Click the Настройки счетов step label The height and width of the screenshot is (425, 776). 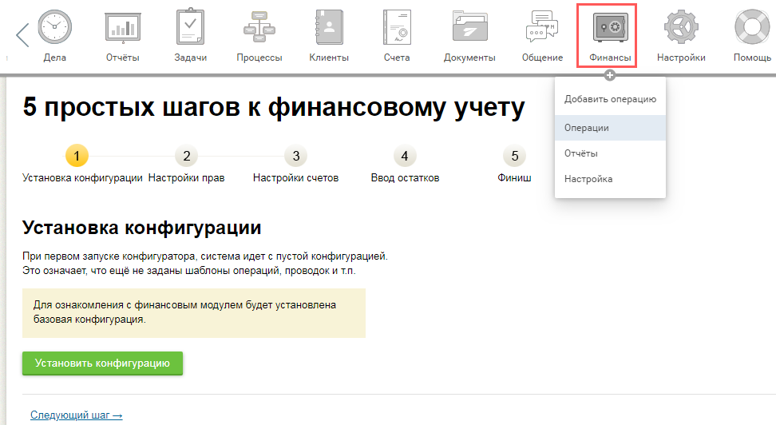pyautogui.click(x=296, y=178)
